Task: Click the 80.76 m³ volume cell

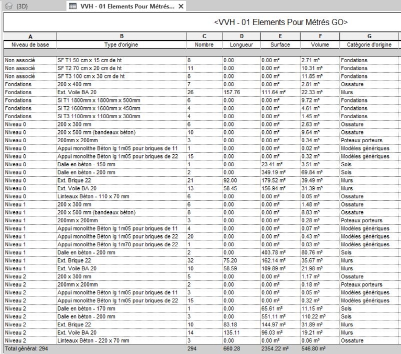Action: click(320, 253)
